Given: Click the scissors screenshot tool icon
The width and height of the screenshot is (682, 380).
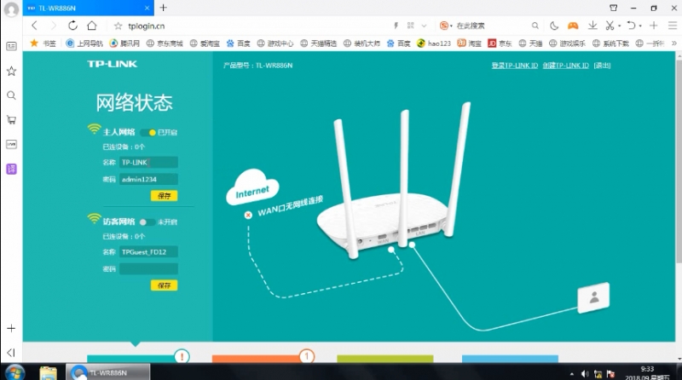Looking at the screenshot, I should [x=610, y=26].
